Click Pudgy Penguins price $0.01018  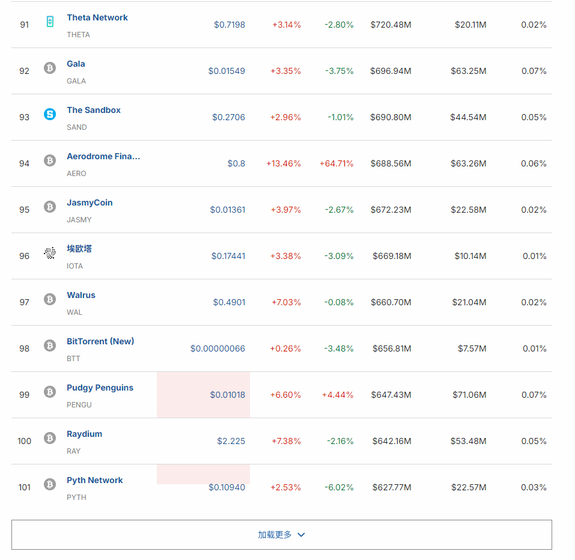click(x=227, y=395)
